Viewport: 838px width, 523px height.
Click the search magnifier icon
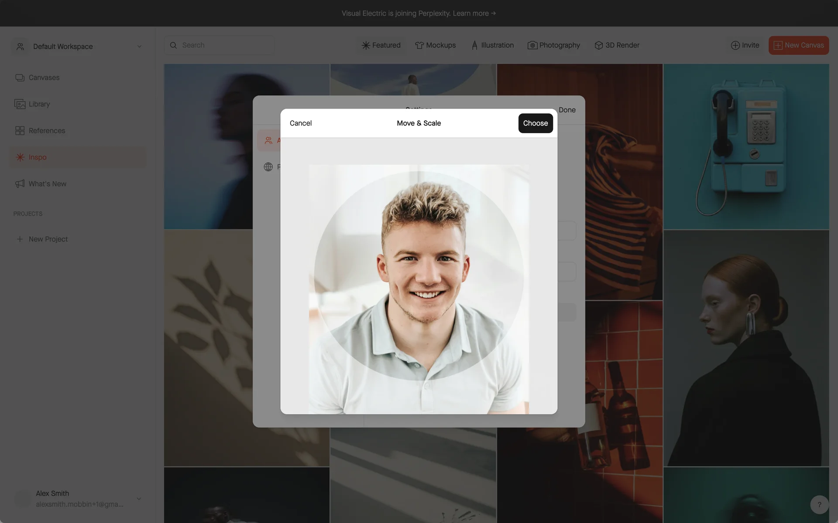173,45
